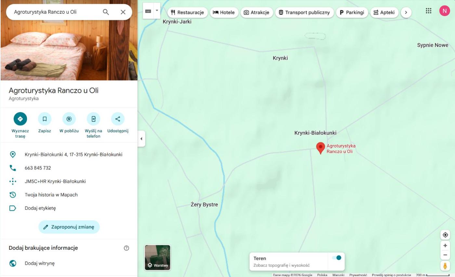Filter map by Restauracje
The height and width of the screenshot is (277, 455).
188,12
